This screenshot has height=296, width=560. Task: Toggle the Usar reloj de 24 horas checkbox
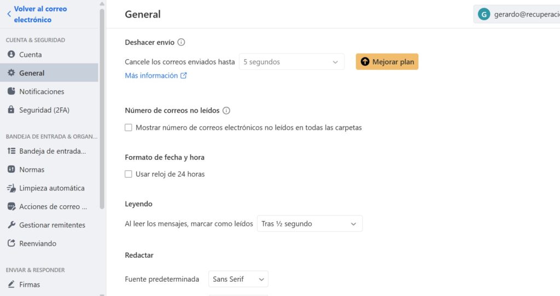tap(129, 174)
